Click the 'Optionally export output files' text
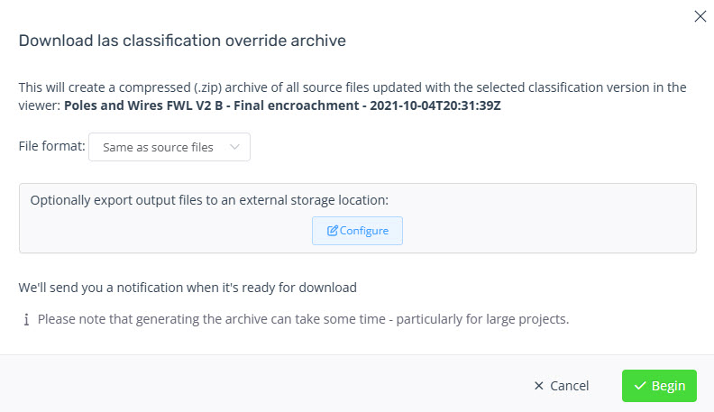This screenshot has width=714, height=412. [x=135, y=200]
